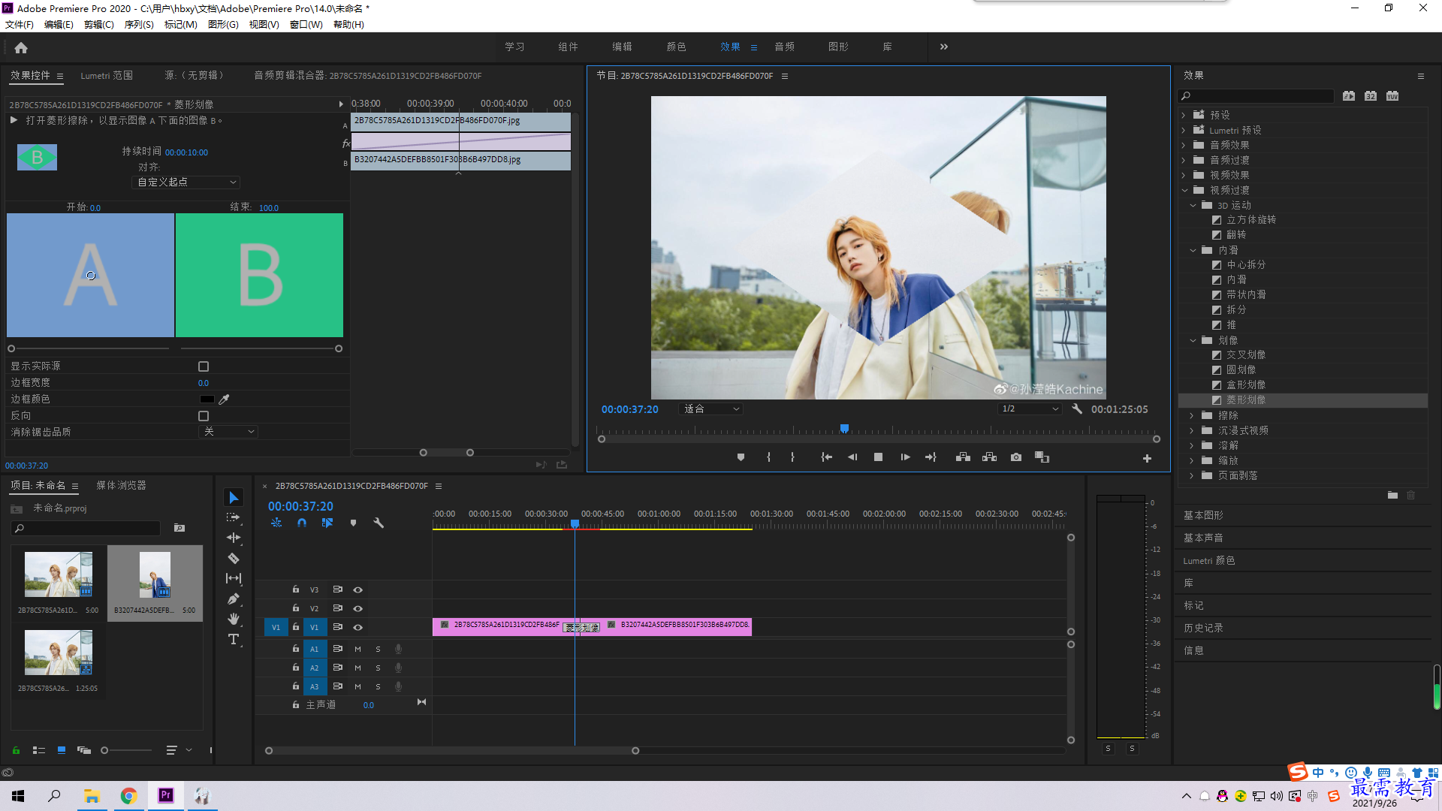Viewport: 1442px width, 811px height.
Task: Open the Essential Graphics panel
Action: click(x=1203, y=515)
